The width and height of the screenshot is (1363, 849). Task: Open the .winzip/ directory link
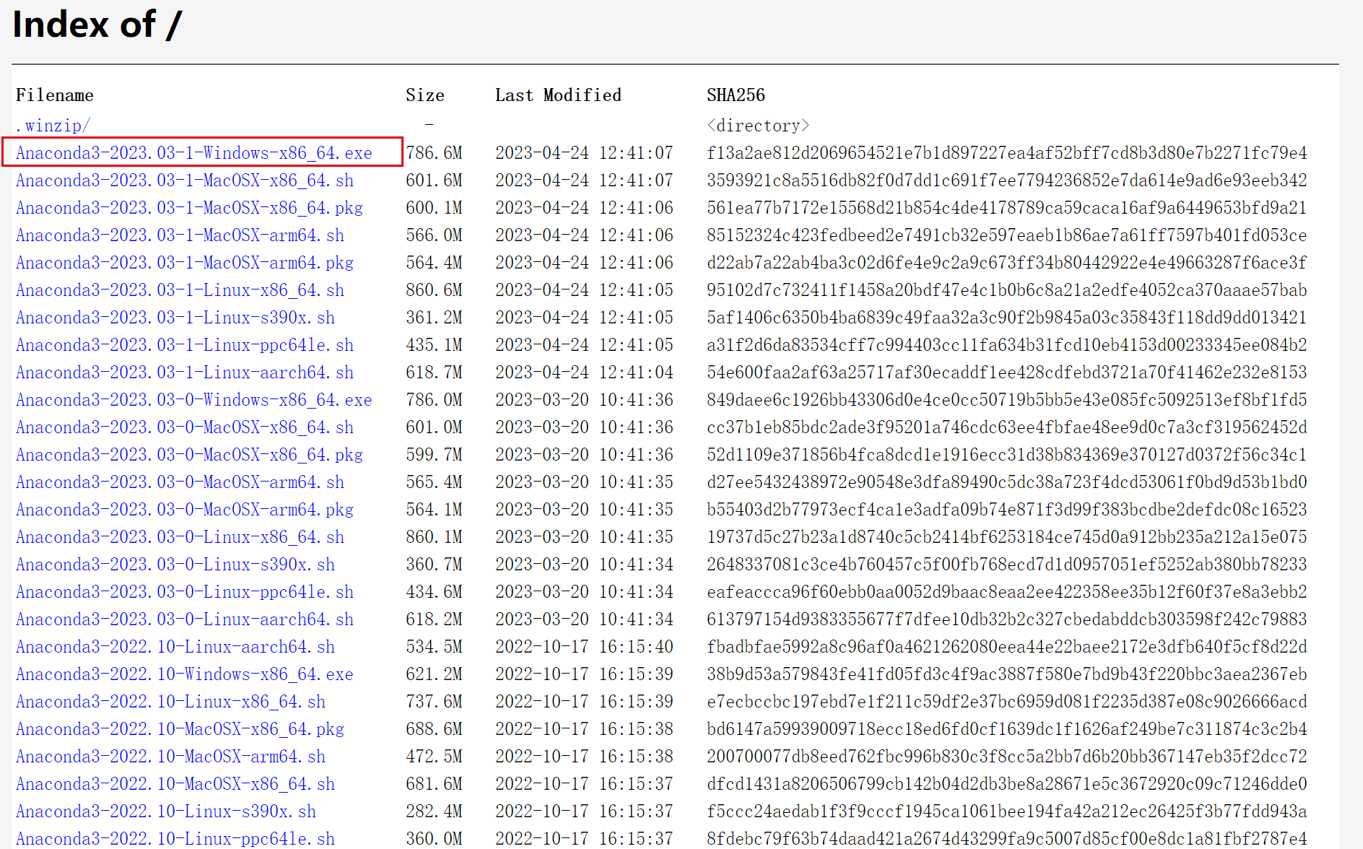(x=53, y=126)
